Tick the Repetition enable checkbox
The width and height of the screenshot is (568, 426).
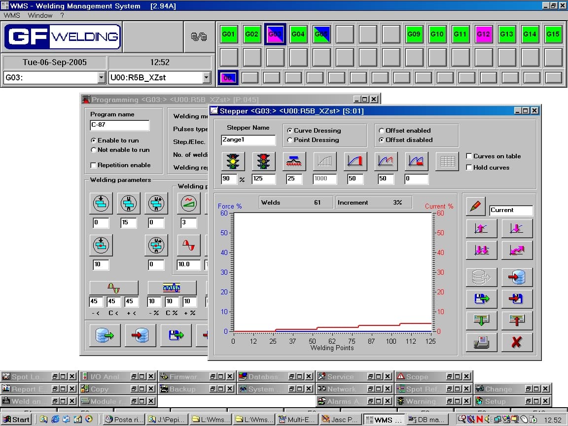94,165
